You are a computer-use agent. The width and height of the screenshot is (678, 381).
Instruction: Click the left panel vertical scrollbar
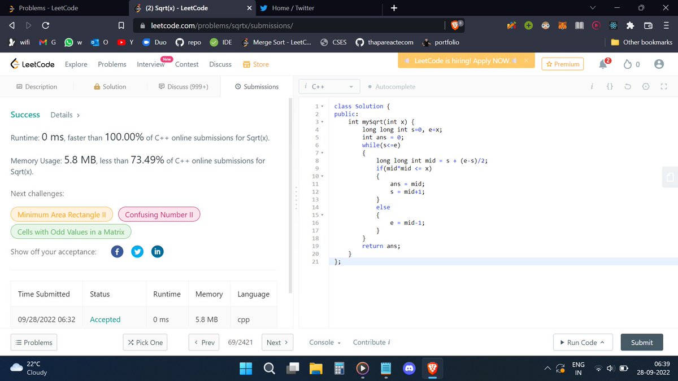(x=290, y=195)
